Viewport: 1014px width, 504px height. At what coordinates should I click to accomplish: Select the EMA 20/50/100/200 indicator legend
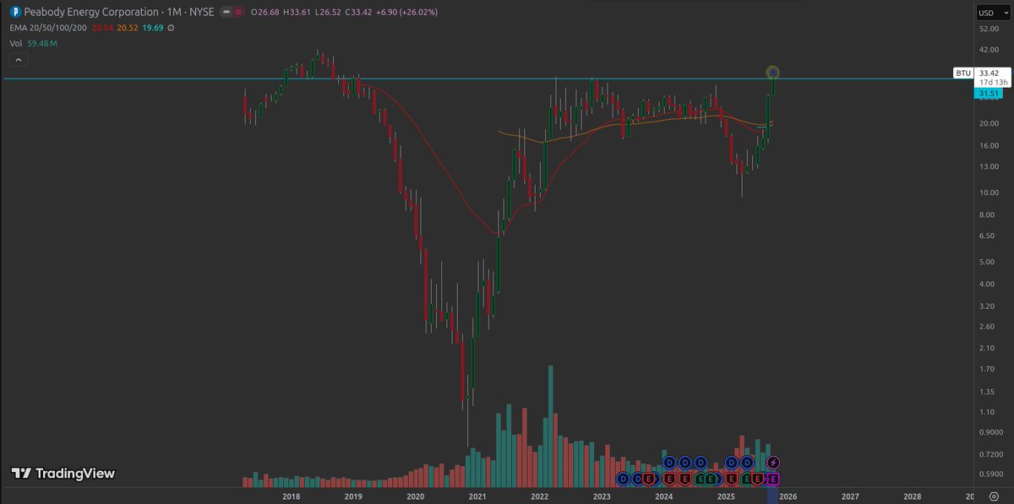[47, 28]
